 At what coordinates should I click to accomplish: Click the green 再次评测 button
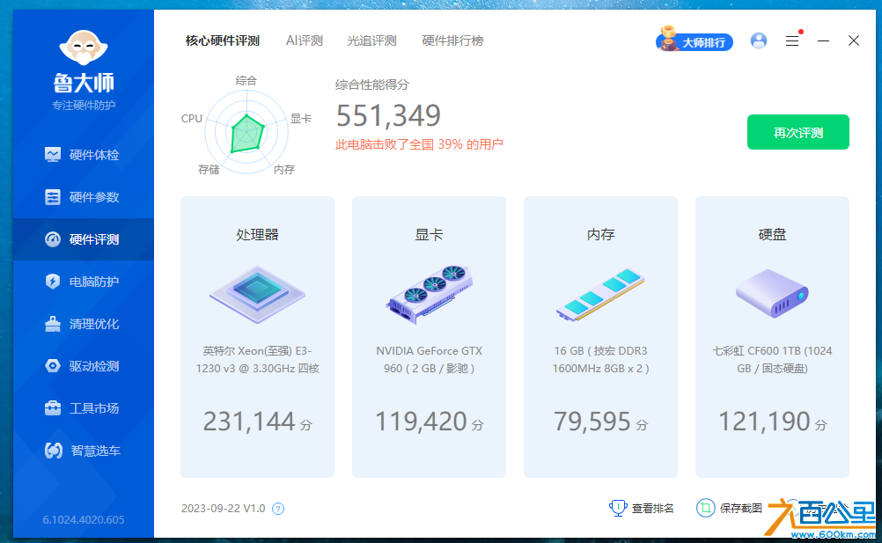pyautogui.click(x=797, y=132)
